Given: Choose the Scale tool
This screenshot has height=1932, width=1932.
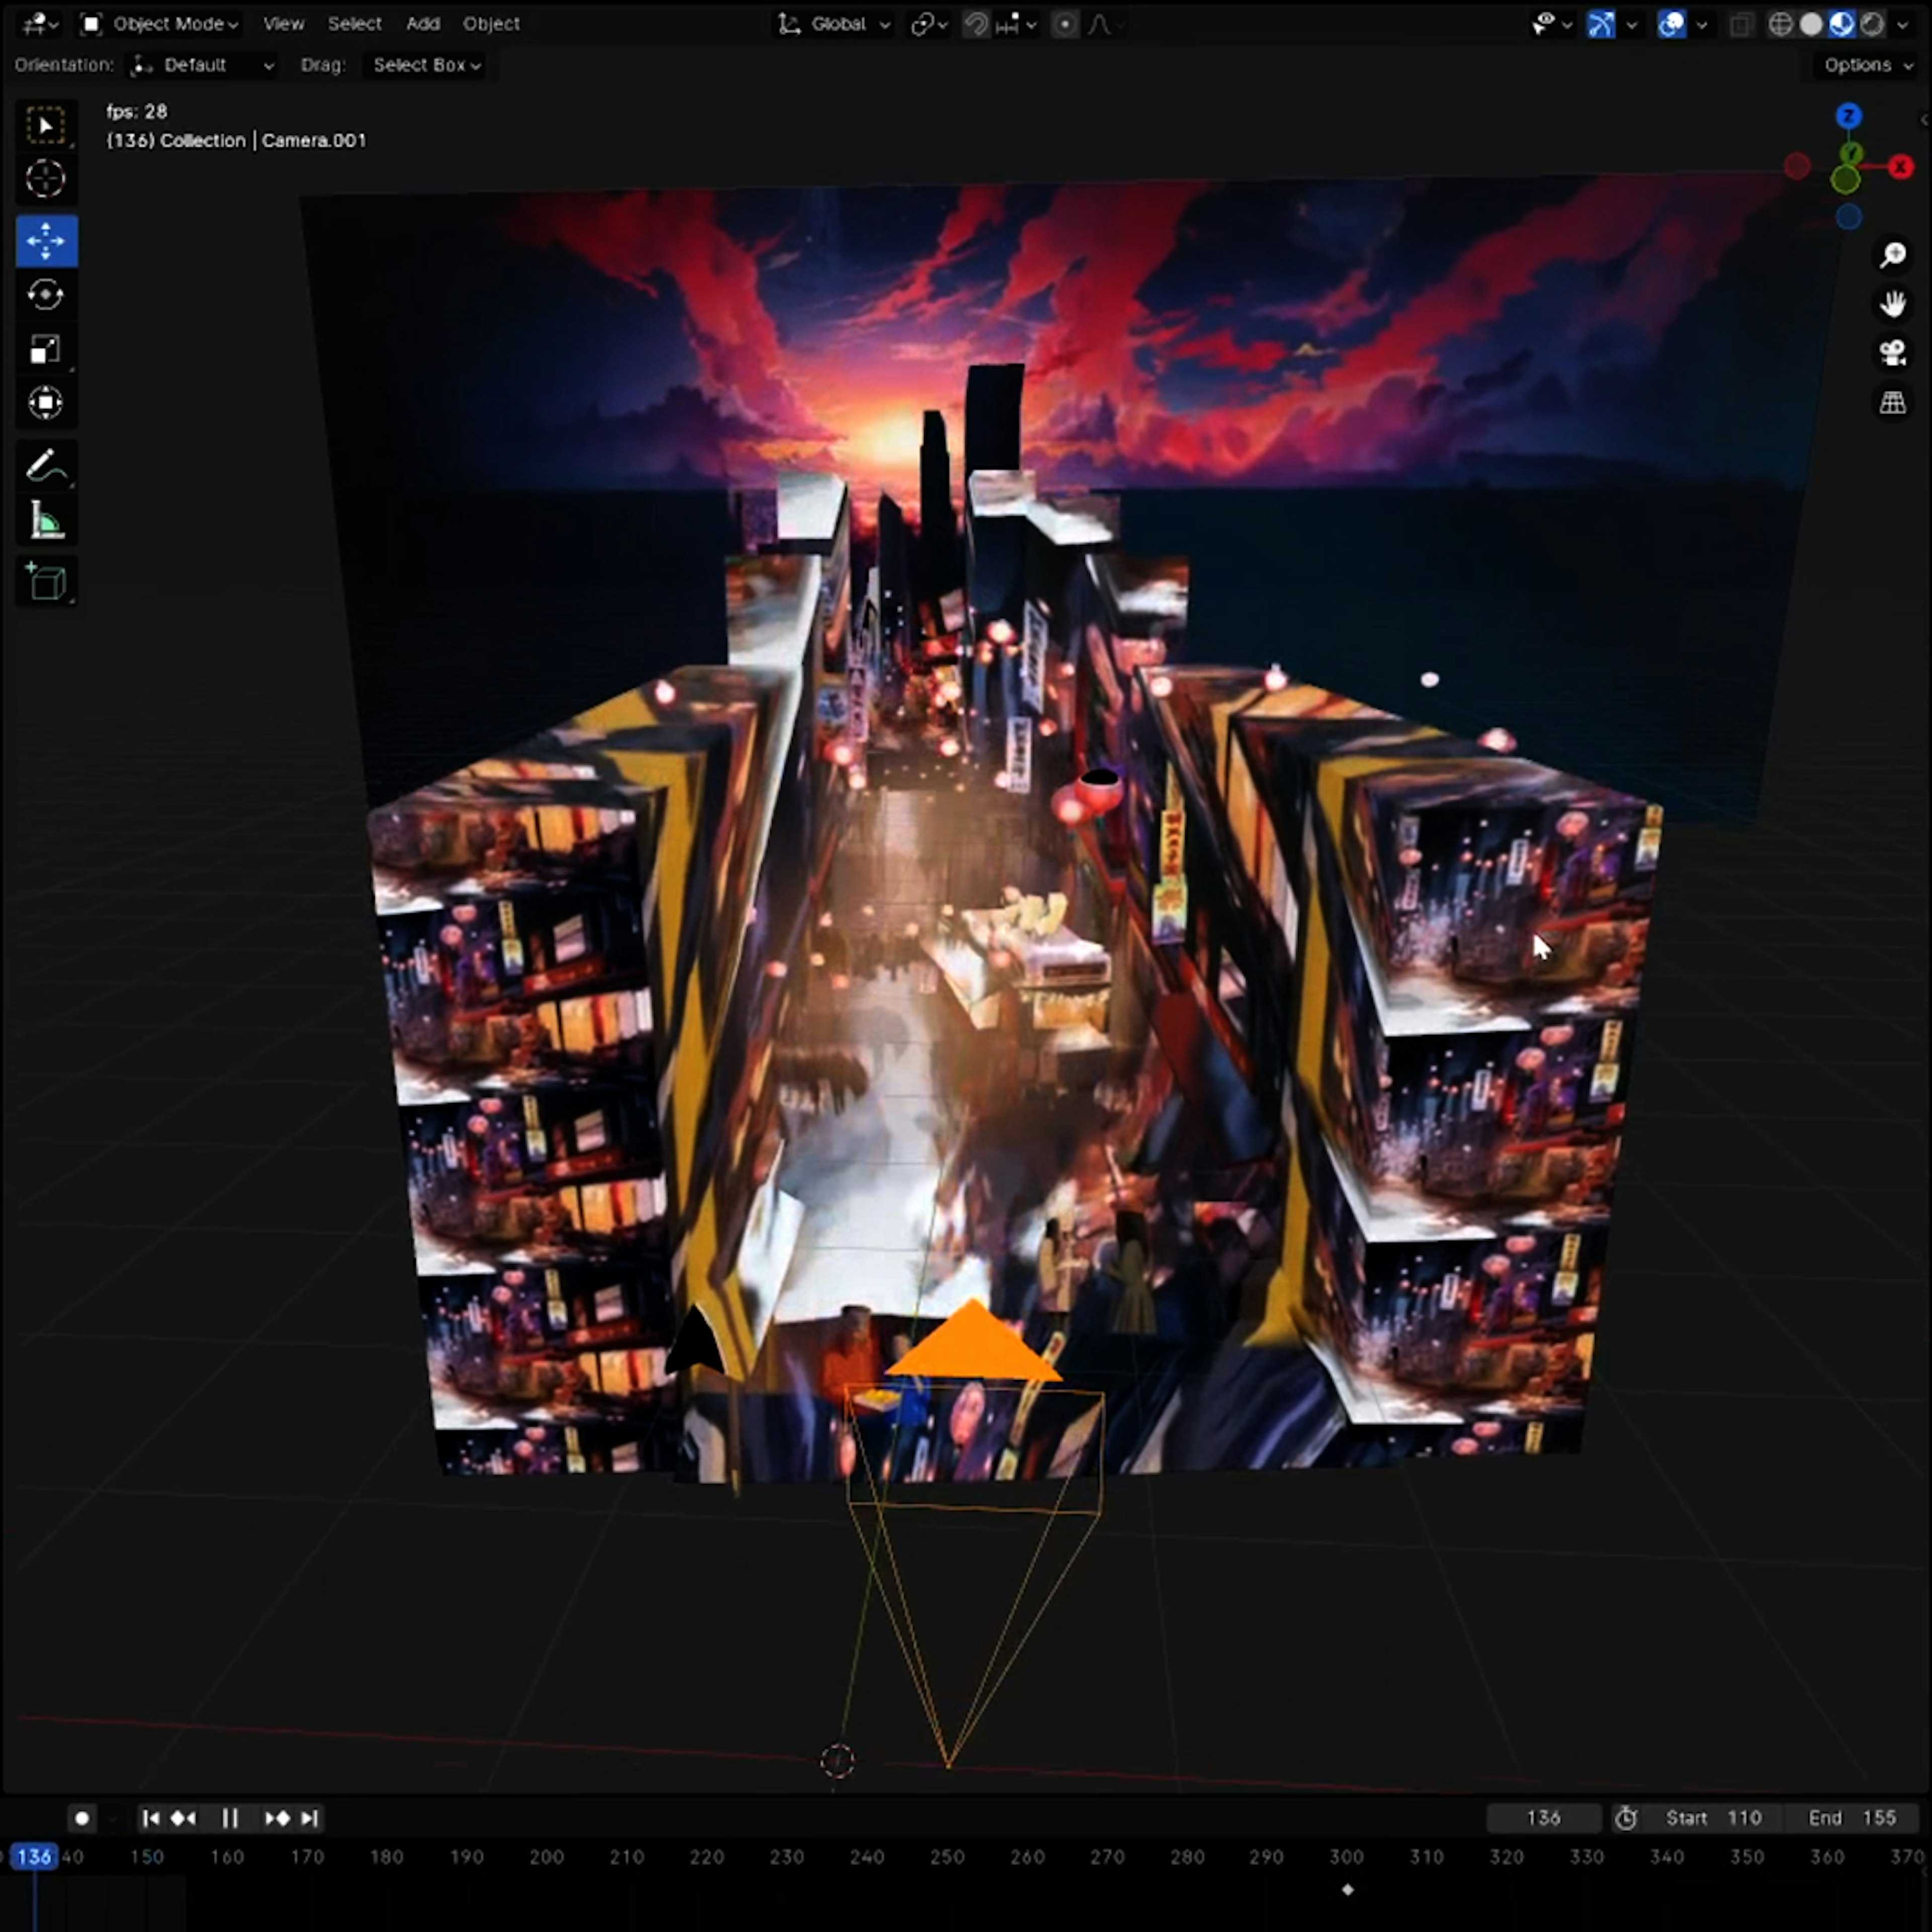Looking at the screenshot, I should pyautogui.click(x=45, y=350).
